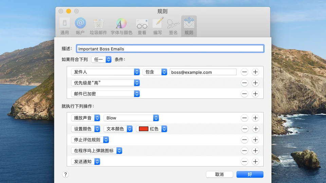The width and height of the screenshot is (326, 183).
Task: Remove the 发送通知 action row
Action: point(244,161)
